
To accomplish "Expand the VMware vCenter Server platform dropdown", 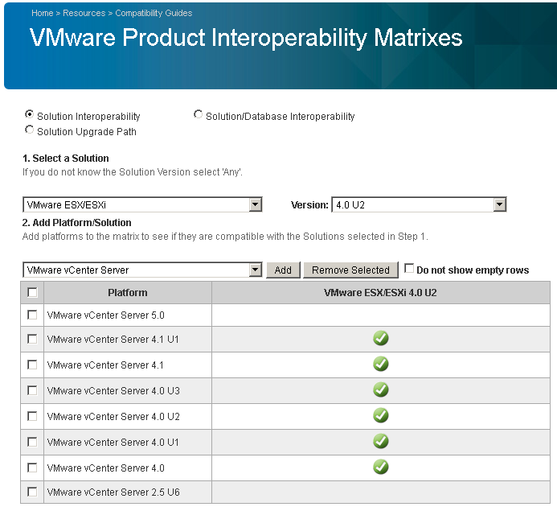I will click(x=142, y=270).
